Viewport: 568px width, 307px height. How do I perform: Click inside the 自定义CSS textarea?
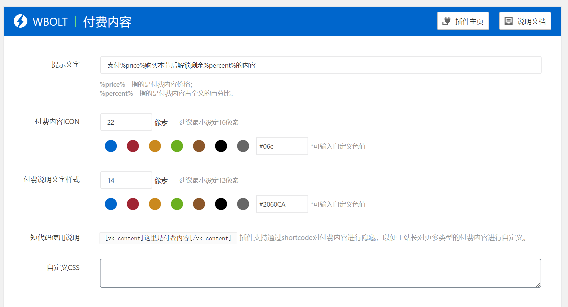click(x=321, y=273)
